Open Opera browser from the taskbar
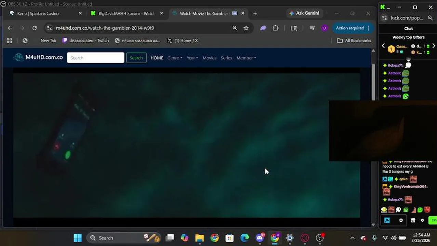Viewport: 437px width, 246px height. coord(305,238)
